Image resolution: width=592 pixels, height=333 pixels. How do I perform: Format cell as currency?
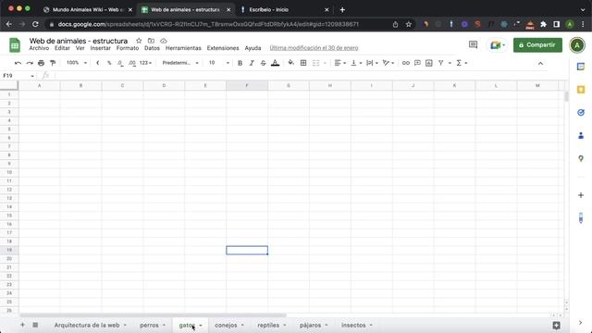click(x=98, y=63)
